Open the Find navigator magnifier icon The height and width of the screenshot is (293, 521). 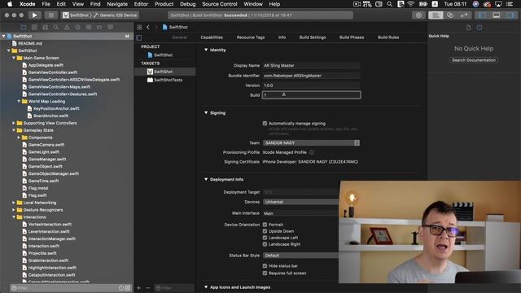point(56,27)
